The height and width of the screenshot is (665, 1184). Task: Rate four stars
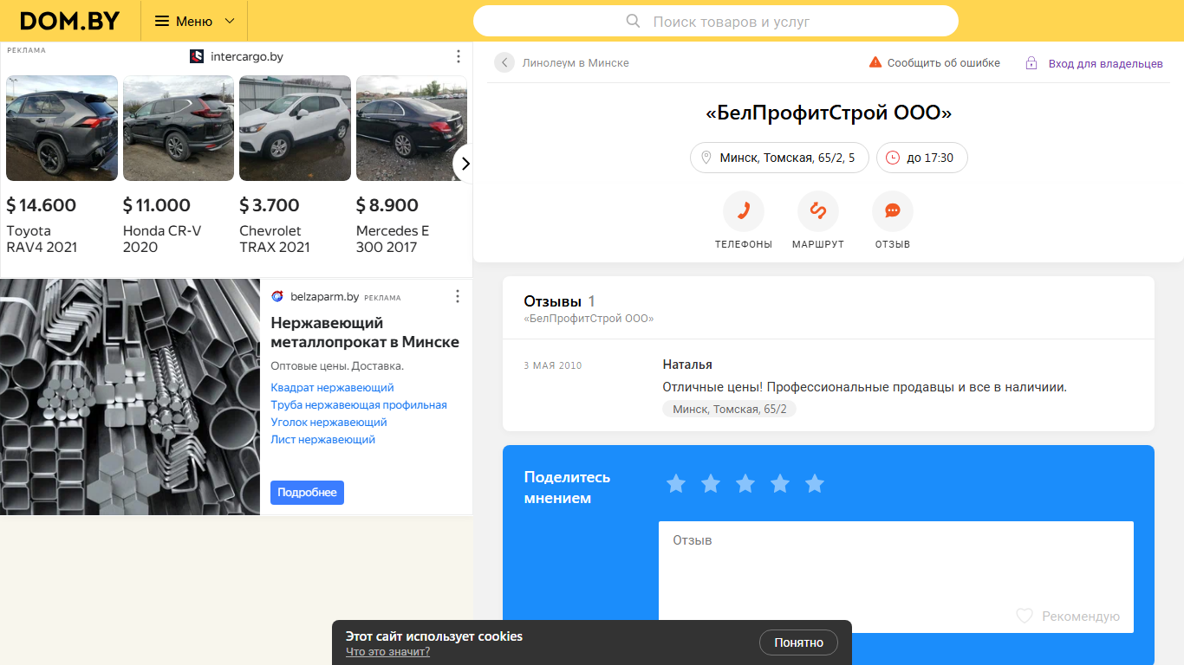pyautogui.click(x=780, y=483)
